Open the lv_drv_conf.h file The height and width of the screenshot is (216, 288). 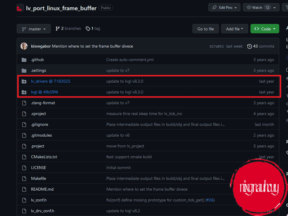click(x=42, y=211)
